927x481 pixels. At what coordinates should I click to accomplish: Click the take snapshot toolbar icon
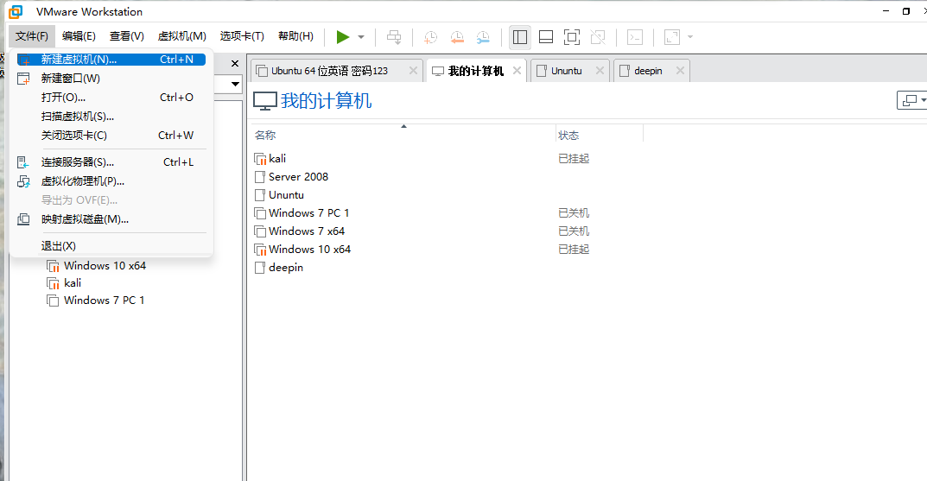point(430,37)
